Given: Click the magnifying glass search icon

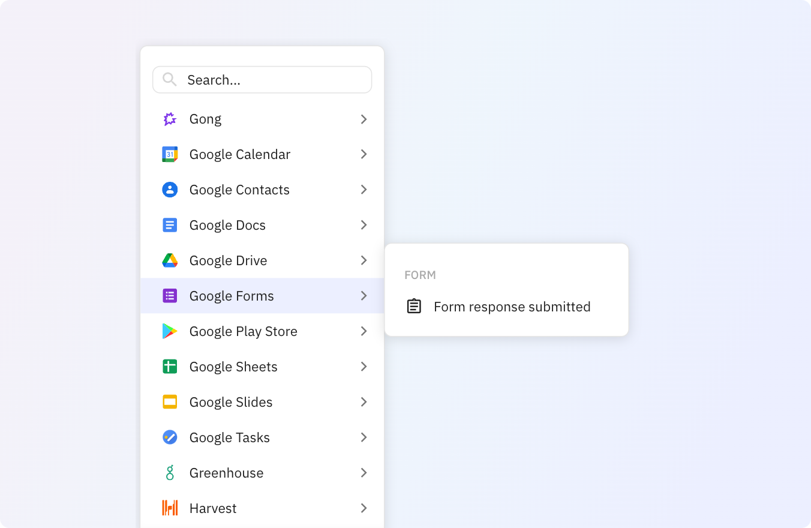Looking at the screenshot, I should pyautogui.click(x=170, y=79).
